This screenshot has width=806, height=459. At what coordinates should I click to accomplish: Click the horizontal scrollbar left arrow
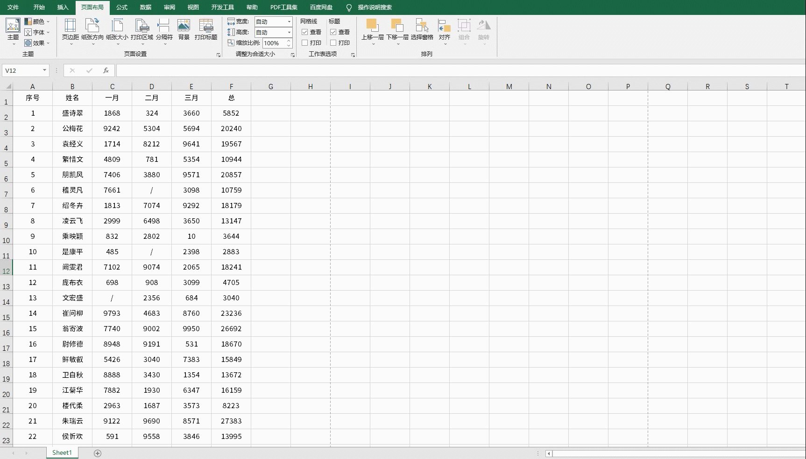click(x=549, y=453)
